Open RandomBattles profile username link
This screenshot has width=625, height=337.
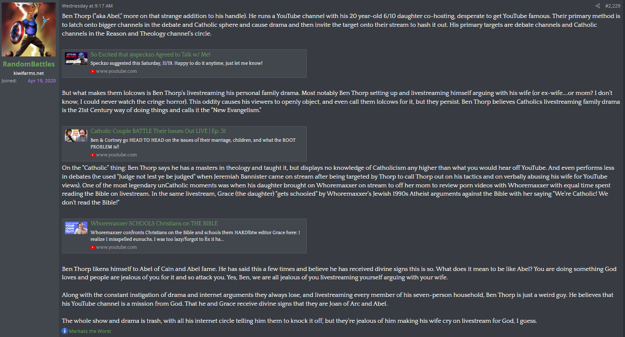(29, 64)
